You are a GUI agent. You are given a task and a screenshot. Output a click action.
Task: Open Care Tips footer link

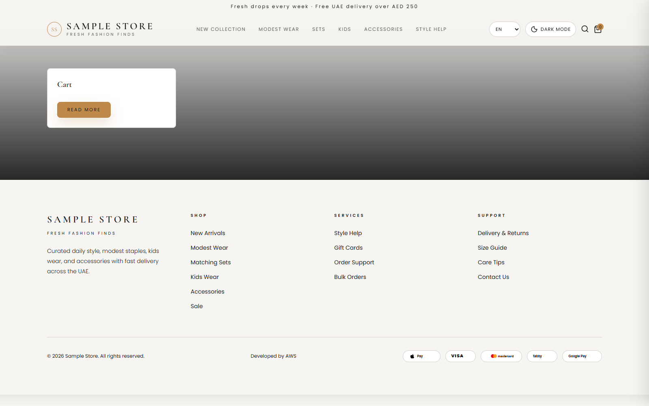pos(491,262)
